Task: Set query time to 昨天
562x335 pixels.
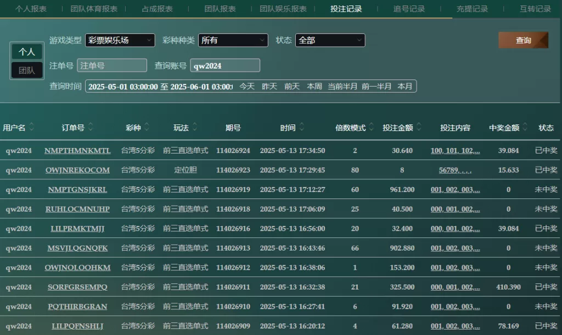Action: 269,86
